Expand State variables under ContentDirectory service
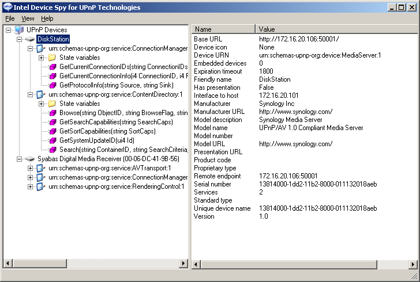 42,104
